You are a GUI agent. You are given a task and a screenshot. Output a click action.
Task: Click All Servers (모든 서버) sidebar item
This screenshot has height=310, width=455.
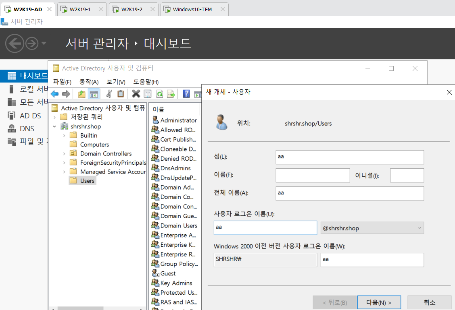pos(27,102)
